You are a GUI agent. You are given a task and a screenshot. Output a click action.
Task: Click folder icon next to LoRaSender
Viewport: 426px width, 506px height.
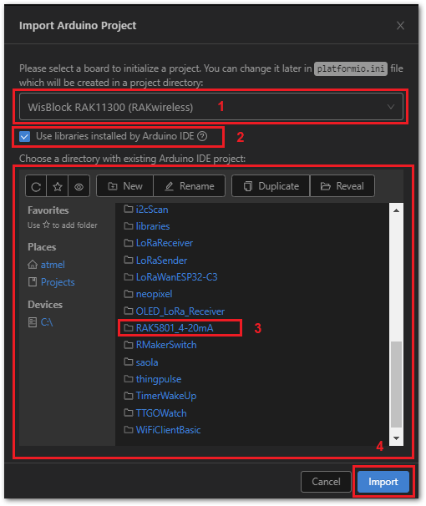[129, 261]
